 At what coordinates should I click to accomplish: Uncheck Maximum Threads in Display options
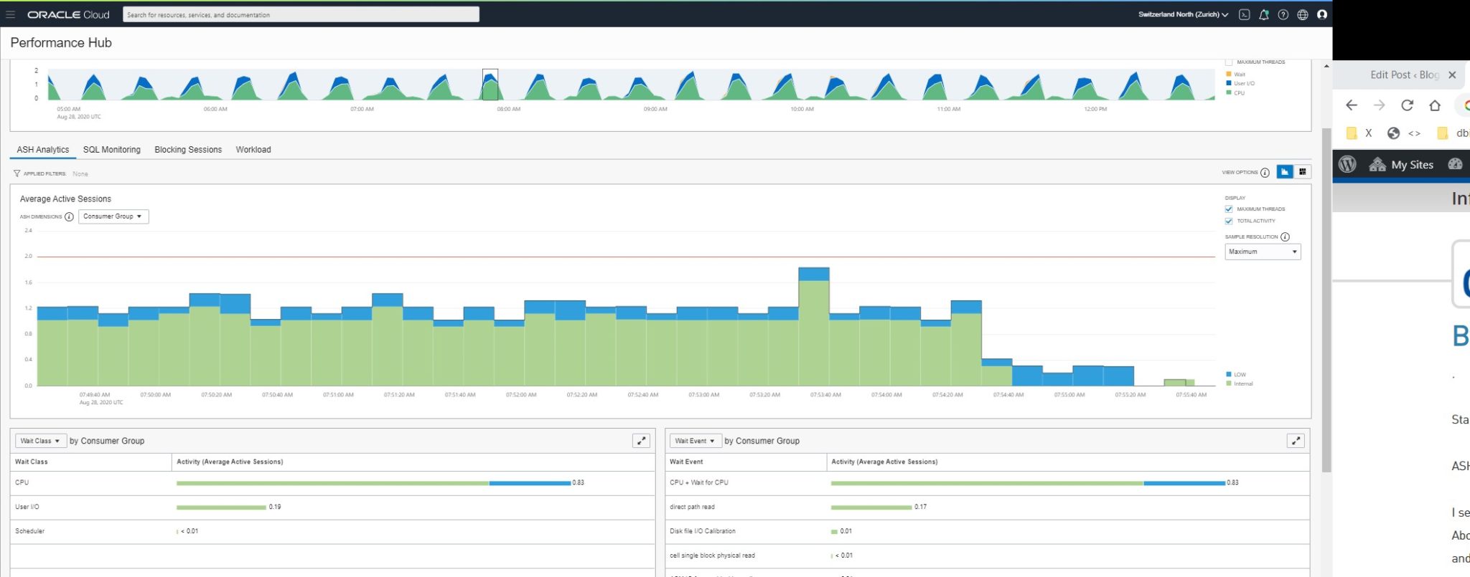pos(1229,209)
